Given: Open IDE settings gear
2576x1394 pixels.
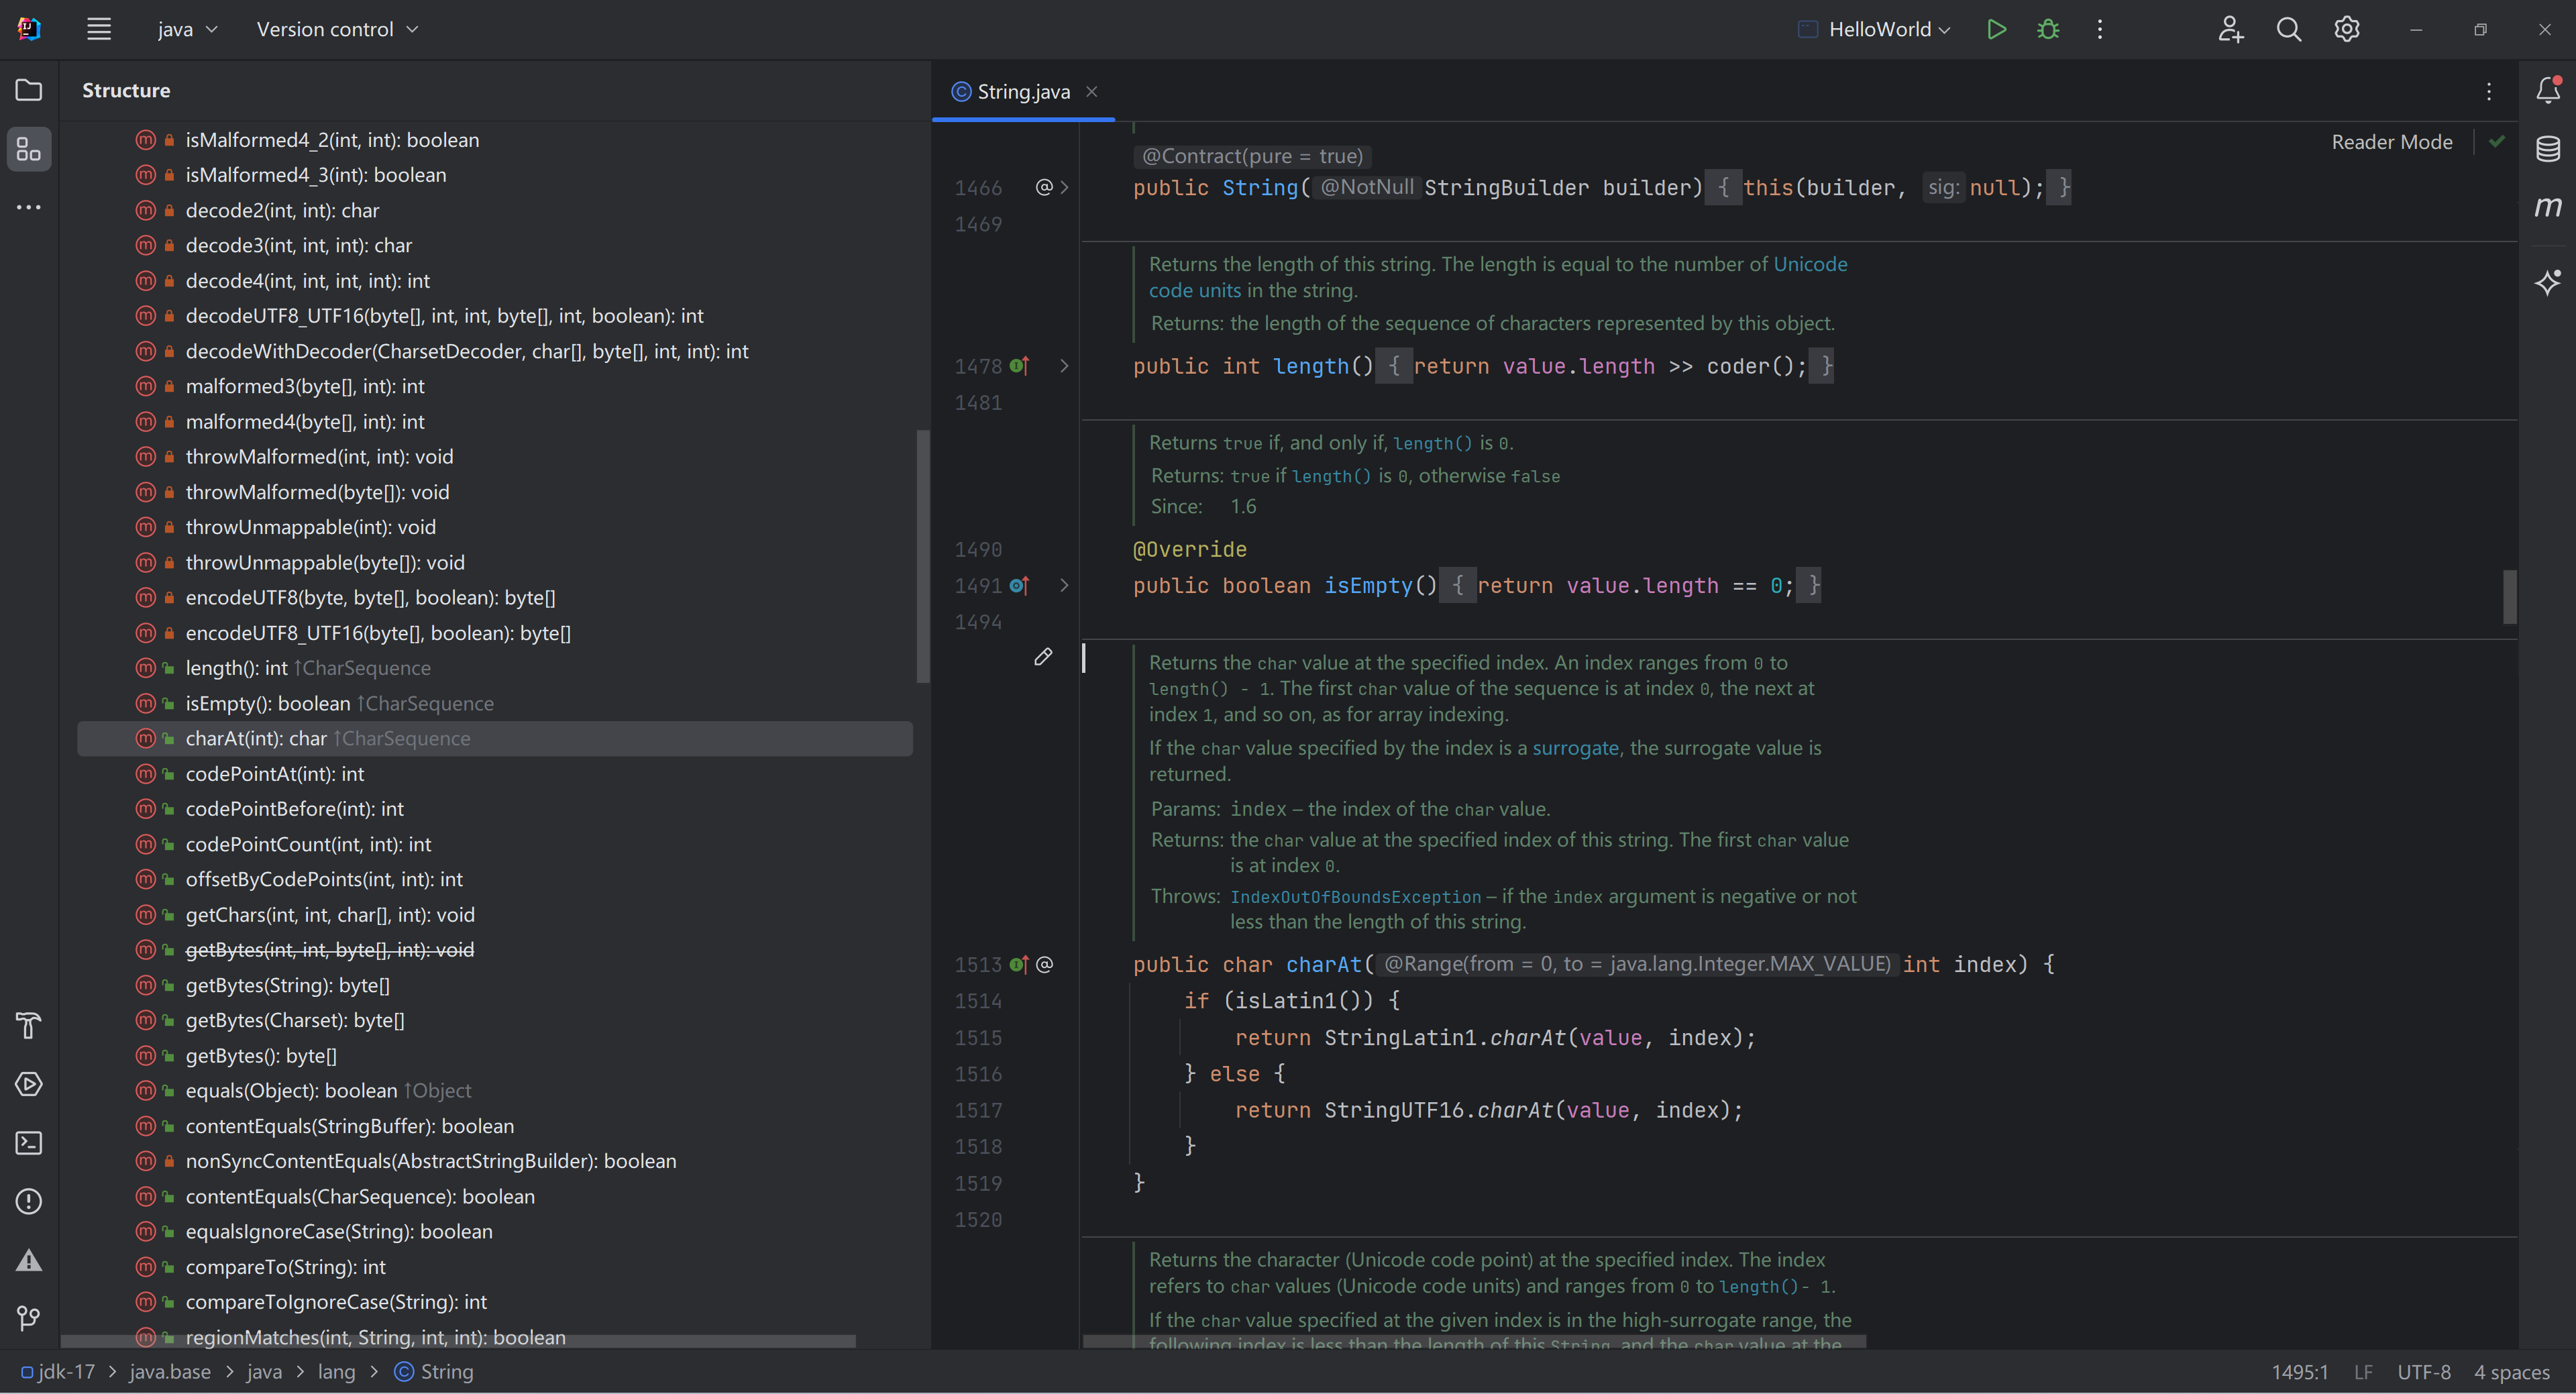Looking at the screenshot, I should [2347, 29].
